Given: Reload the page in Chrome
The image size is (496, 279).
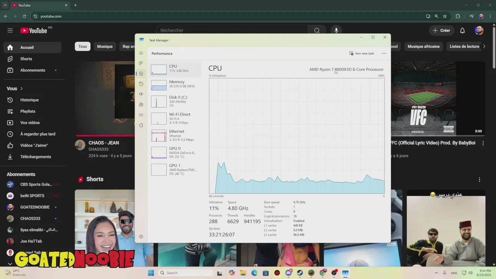Looking at the screenshot, I should 24,16.
